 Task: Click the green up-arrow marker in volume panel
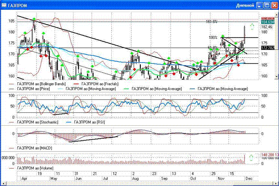coord(251,158)
